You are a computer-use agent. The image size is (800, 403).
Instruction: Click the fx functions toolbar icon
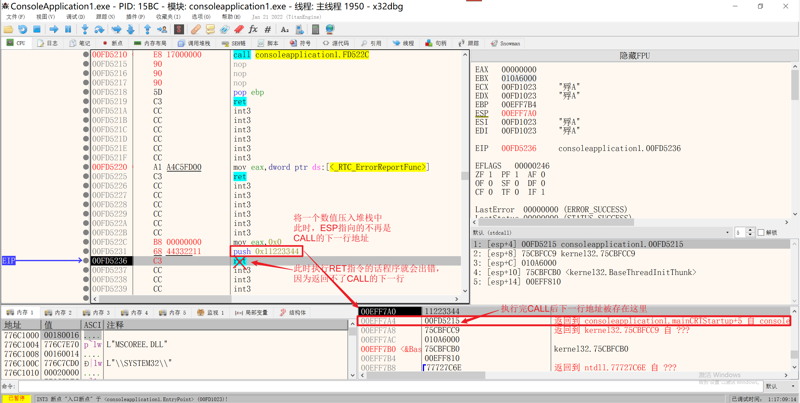click(253, 29)
